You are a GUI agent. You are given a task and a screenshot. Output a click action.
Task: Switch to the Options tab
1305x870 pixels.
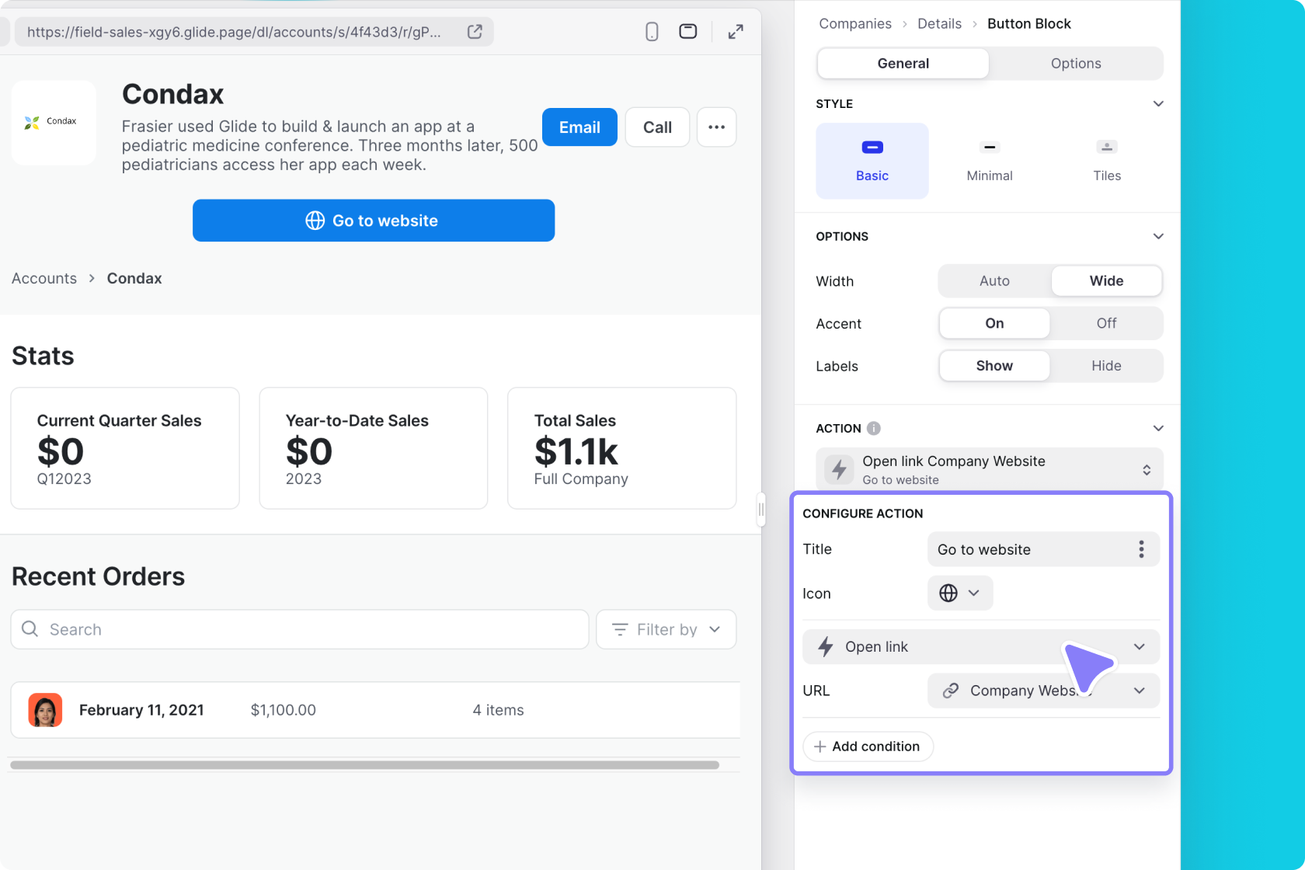(1075, 64)
